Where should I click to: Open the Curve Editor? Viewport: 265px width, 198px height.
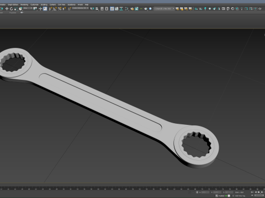tap(116, 9)
